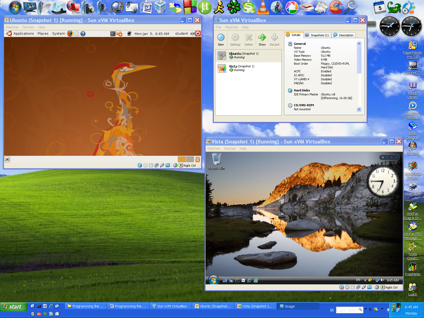This screenshot has height=318, width=424.
Task: Switch to the Snapshots (1) tab
Action: click(x=317, y=35)
